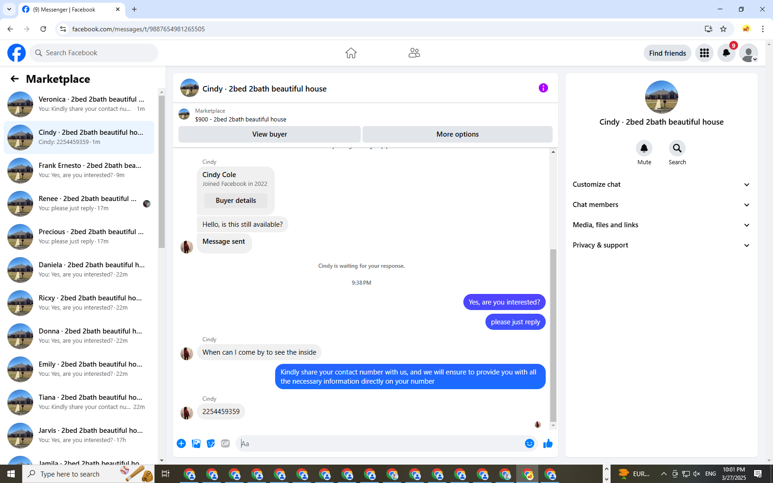Click the listing house thumbnail in sidebar

(x=662, y=97)
